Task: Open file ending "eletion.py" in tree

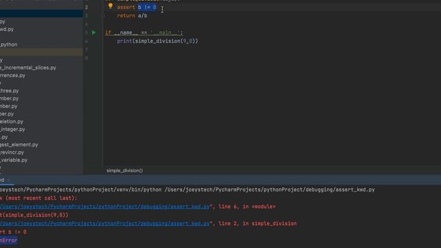Action: coord(12,121)
